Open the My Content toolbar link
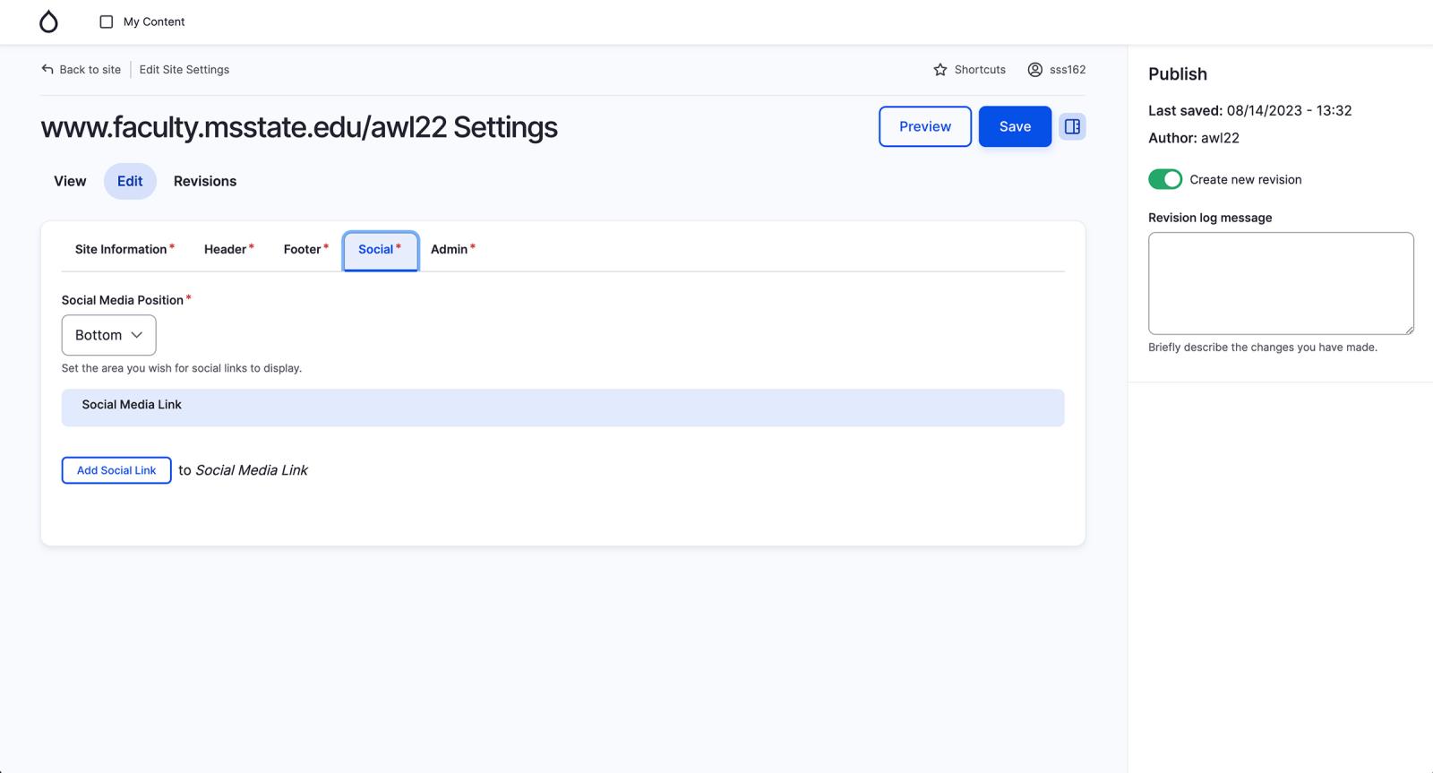The image size is (1433, 773). tap(154, 21)
